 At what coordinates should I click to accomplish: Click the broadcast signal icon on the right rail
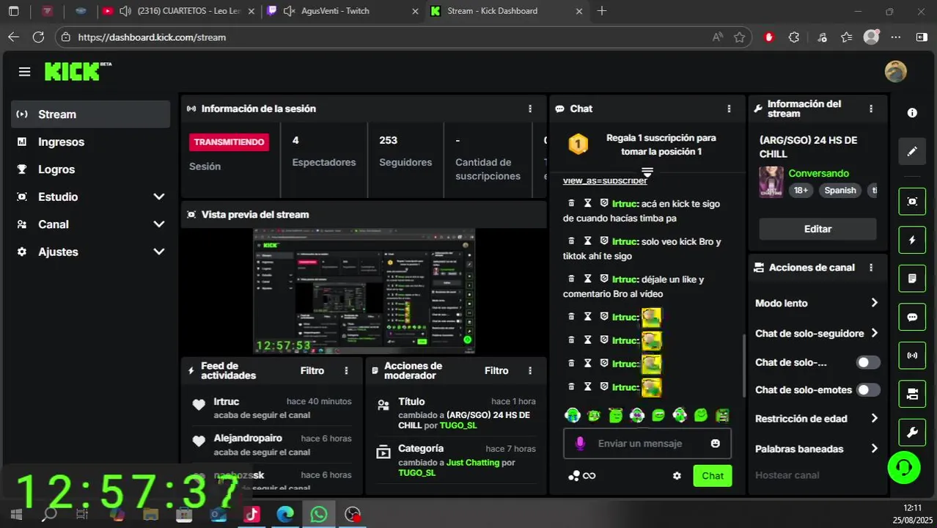point(912,356)
